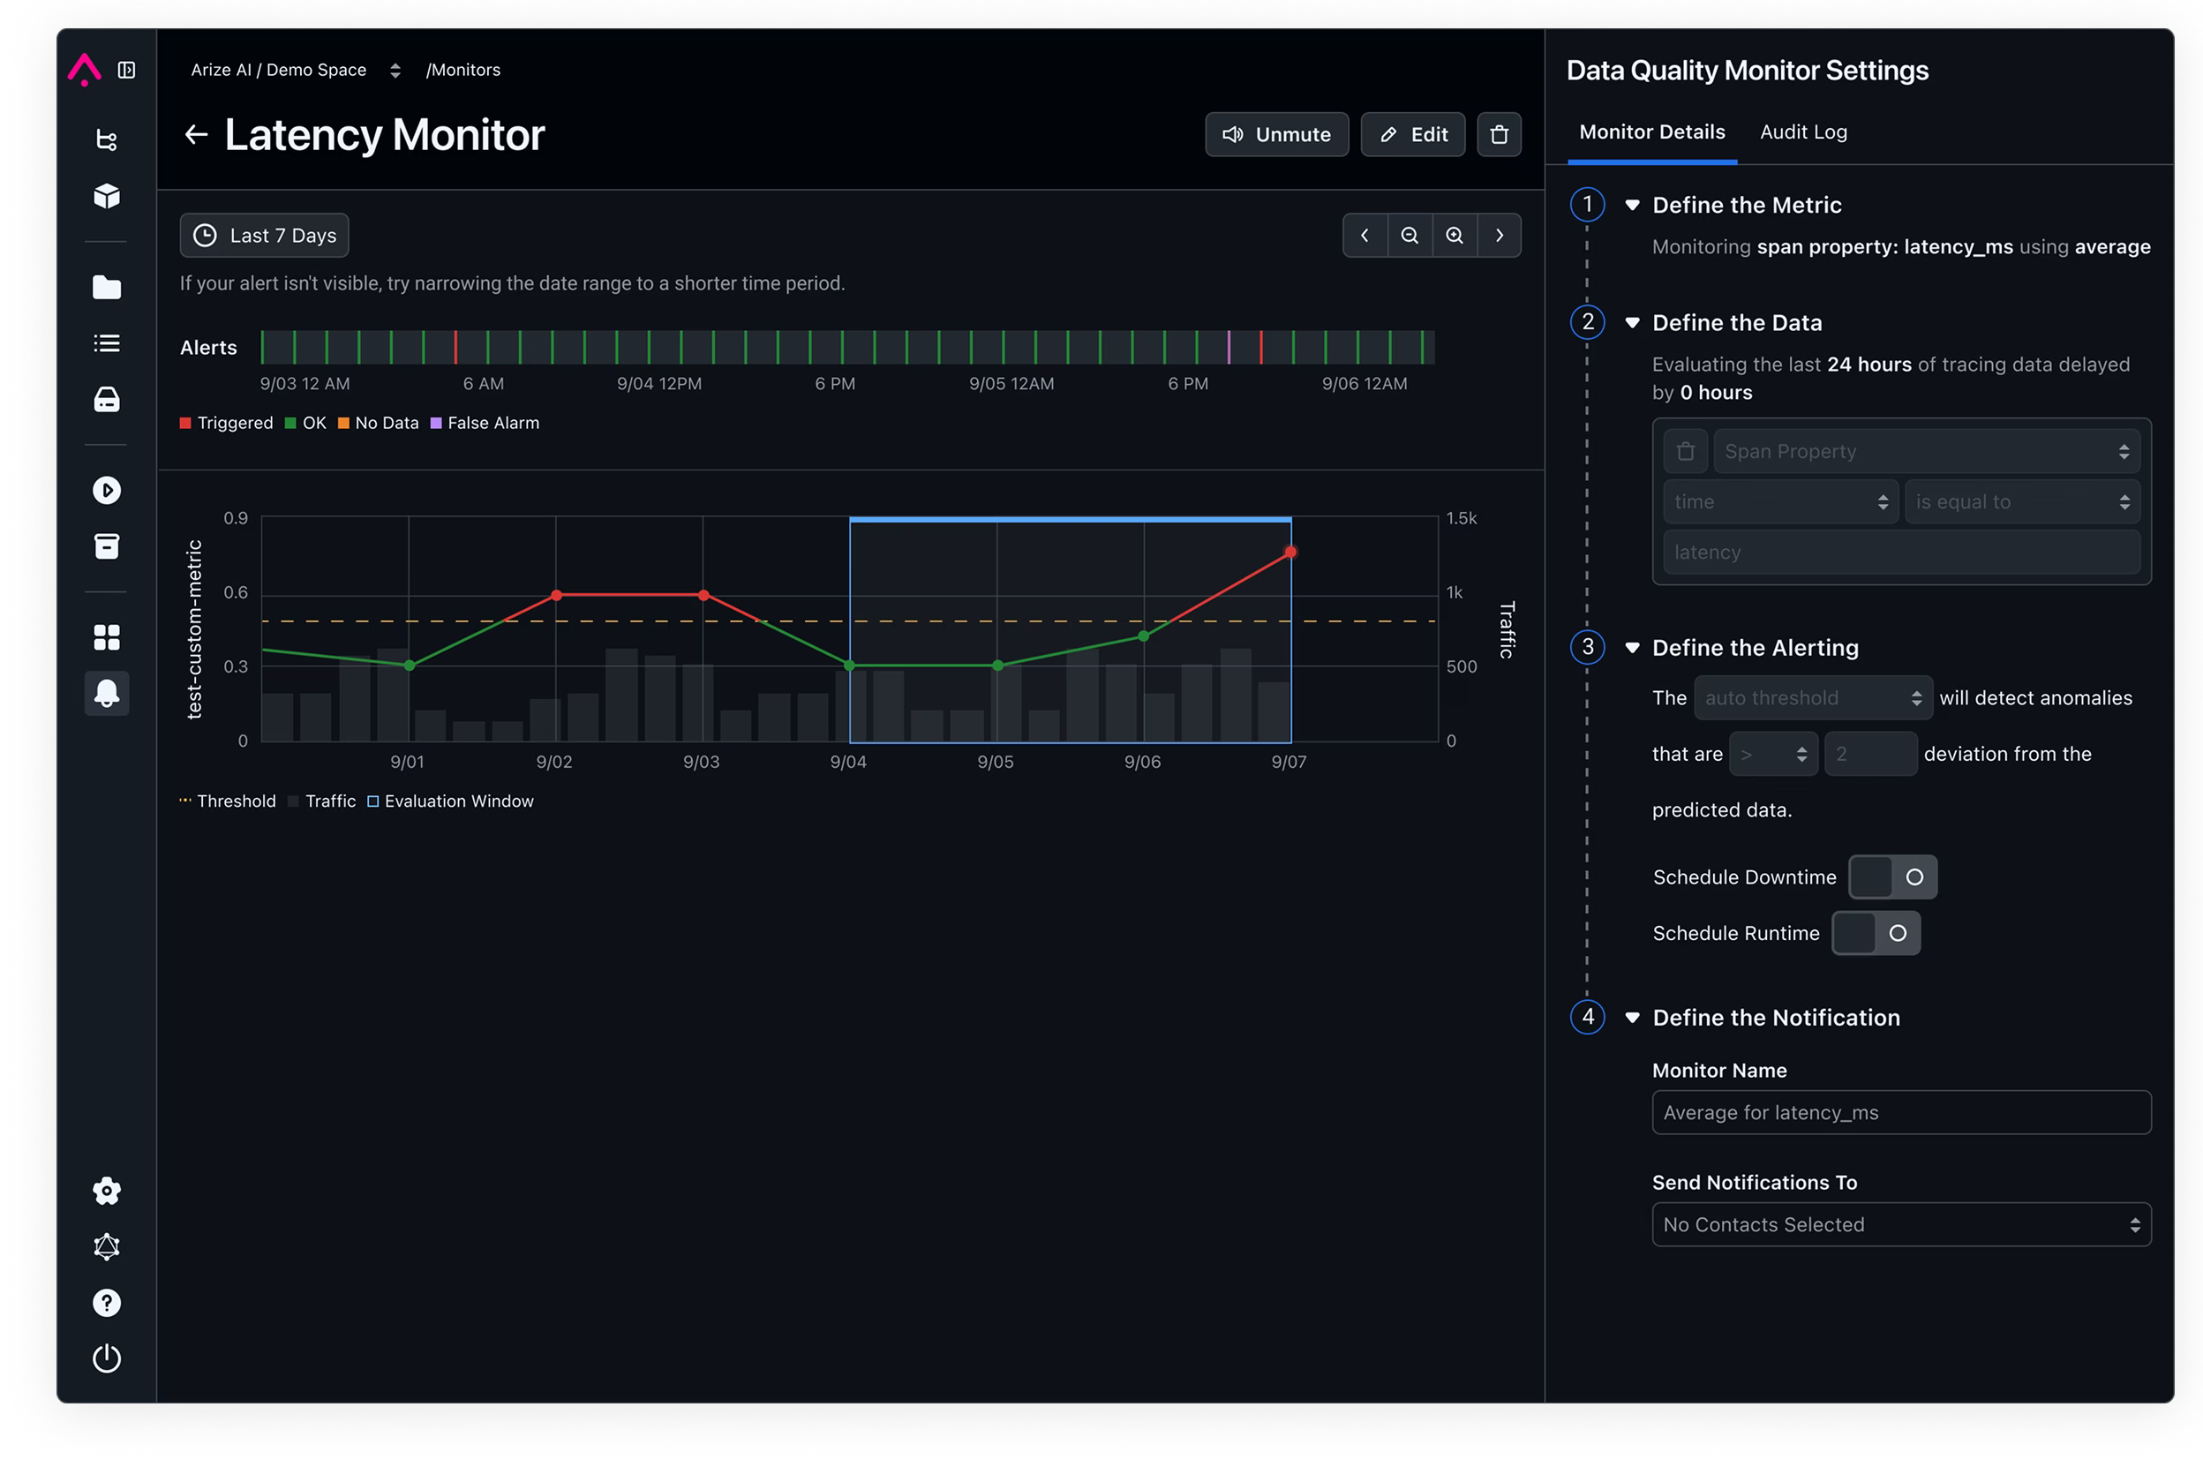Switch to the Audit Log tab
The image size is (2203, 1467).
[x=1802, y=132]
